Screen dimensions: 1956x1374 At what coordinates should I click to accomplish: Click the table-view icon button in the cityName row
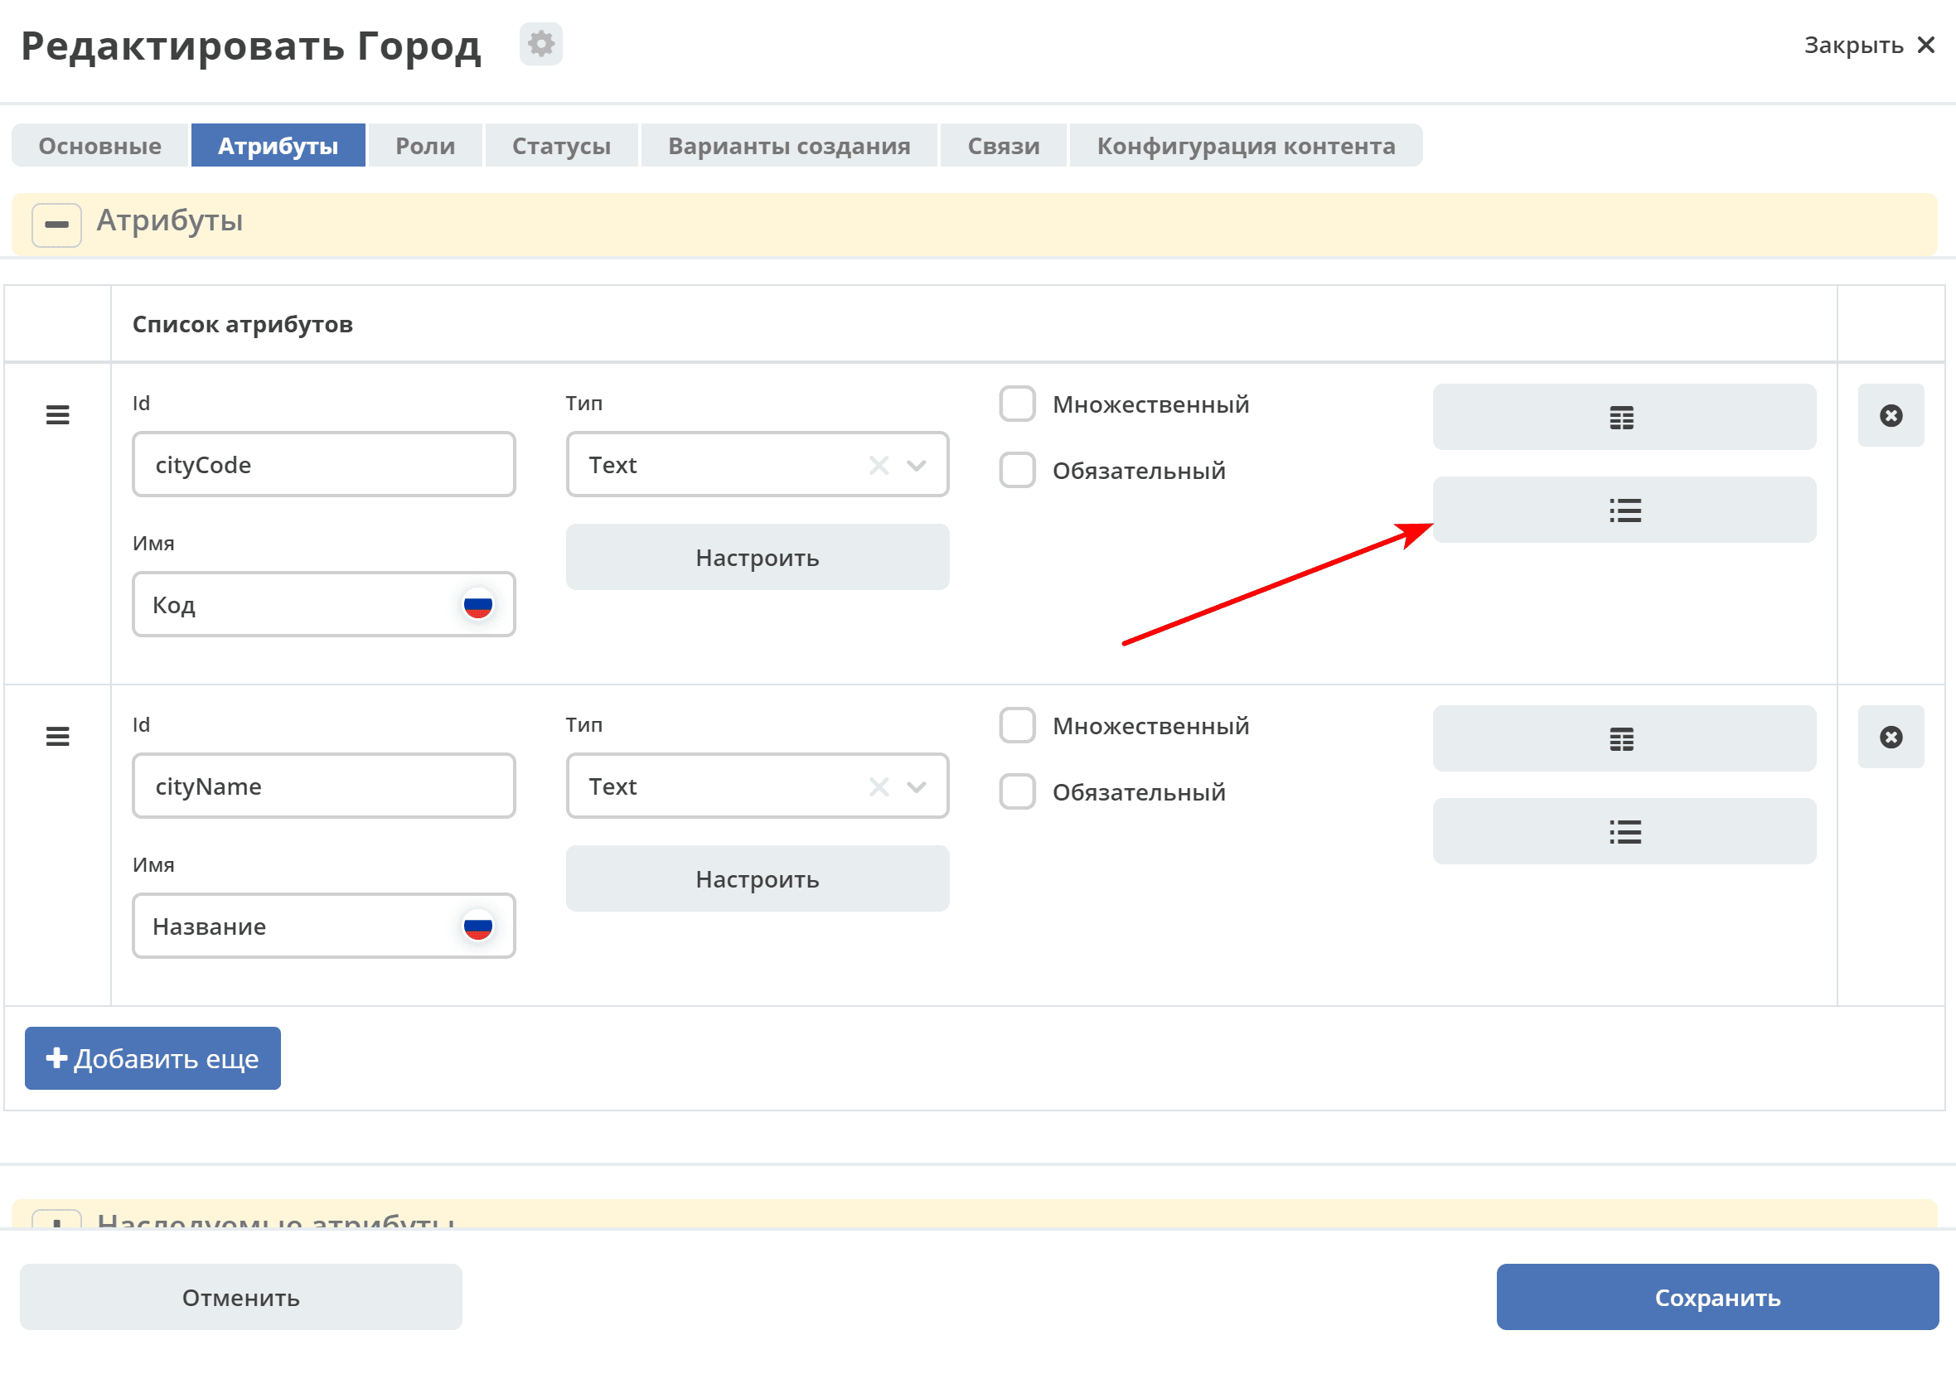(x=1624, y=738)
